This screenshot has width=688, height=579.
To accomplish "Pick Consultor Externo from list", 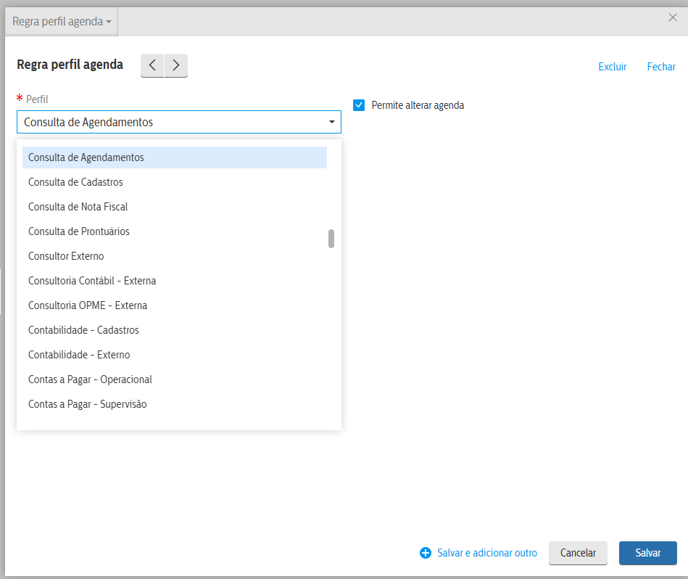I will coord(175,256).
